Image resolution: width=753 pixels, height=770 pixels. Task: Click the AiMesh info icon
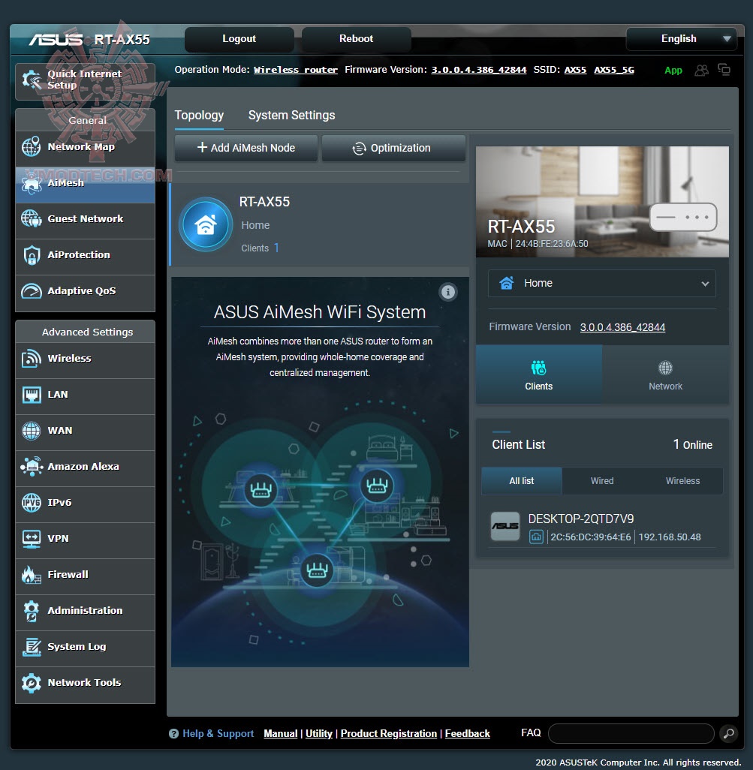click(x=447, y=292)
